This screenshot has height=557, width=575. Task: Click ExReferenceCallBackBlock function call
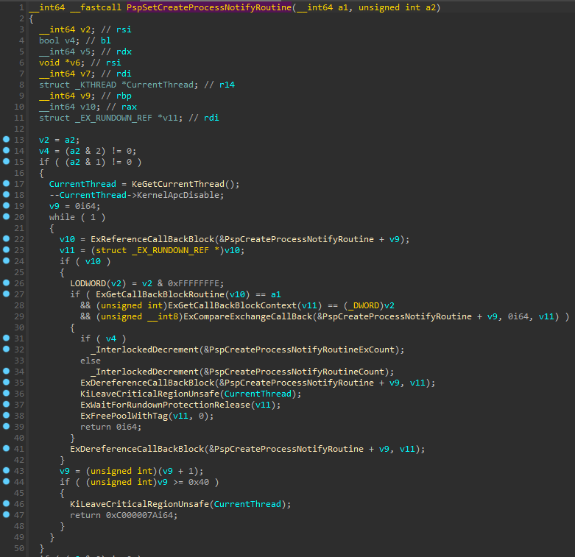[x=152, y=239]
